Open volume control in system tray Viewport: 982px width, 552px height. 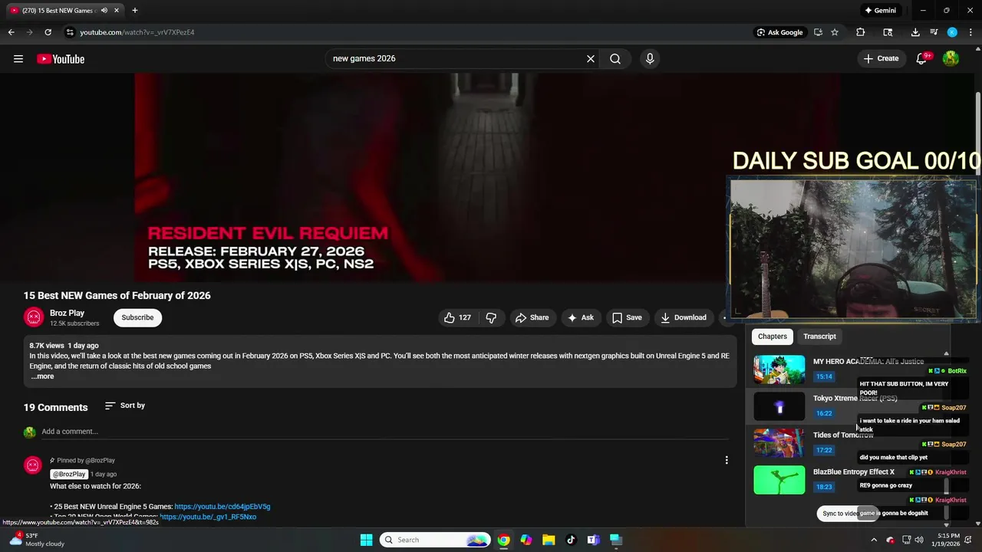coord(921,540)
